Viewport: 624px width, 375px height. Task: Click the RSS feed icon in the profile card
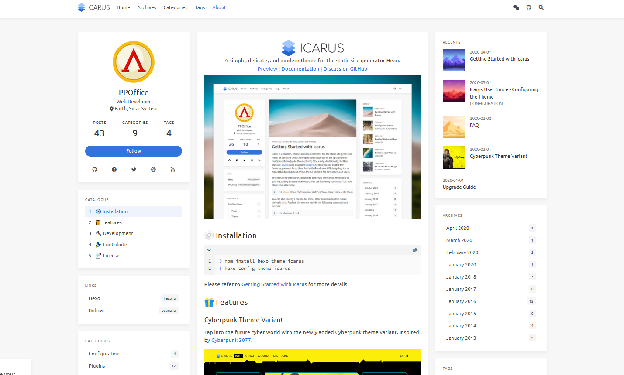point(172,170)
